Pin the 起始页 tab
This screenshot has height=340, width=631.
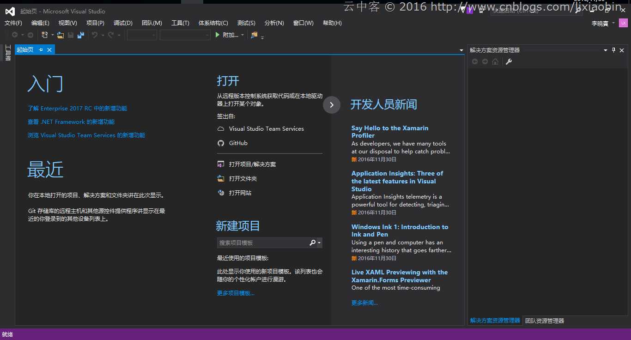pos(41,50)
